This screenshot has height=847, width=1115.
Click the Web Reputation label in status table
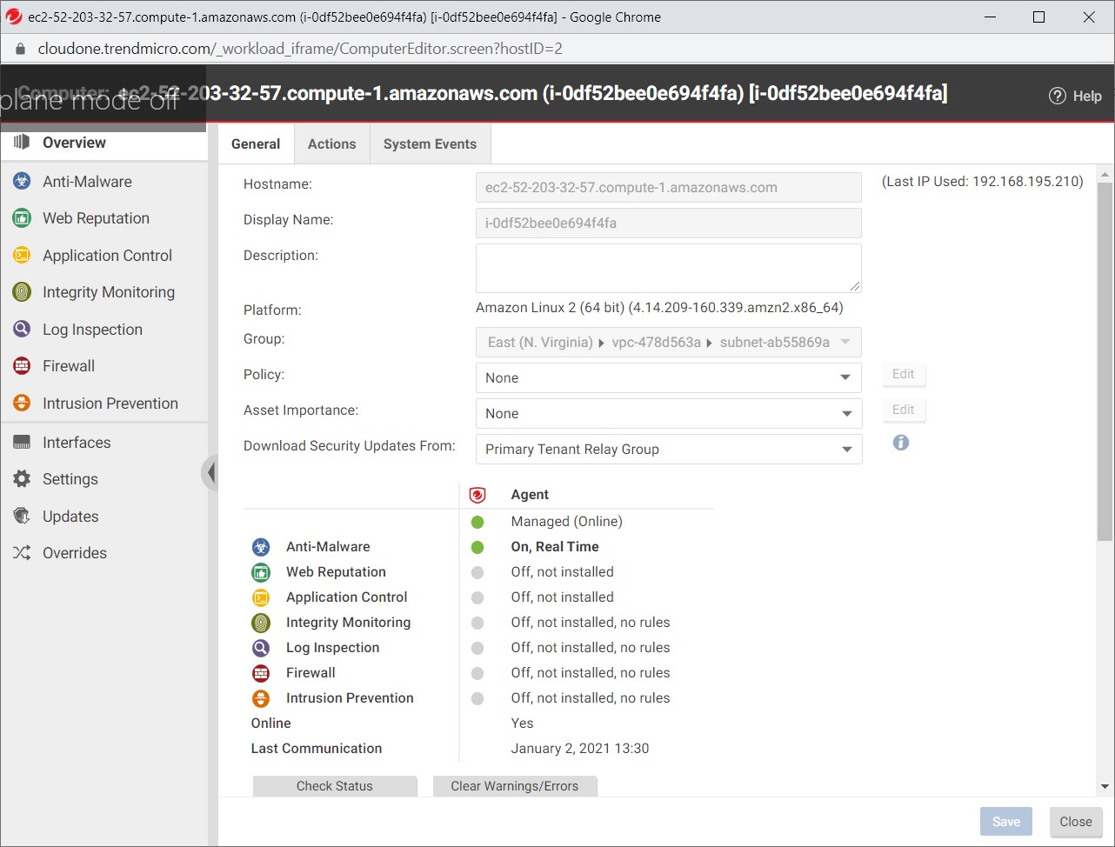point(336,572)
